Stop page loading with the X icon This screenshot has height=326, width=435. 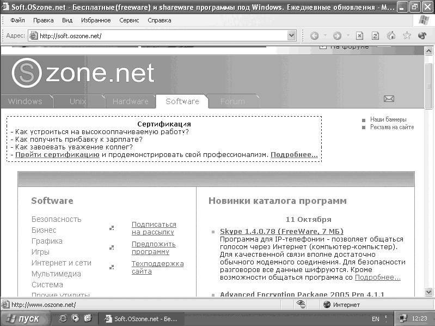359,36
